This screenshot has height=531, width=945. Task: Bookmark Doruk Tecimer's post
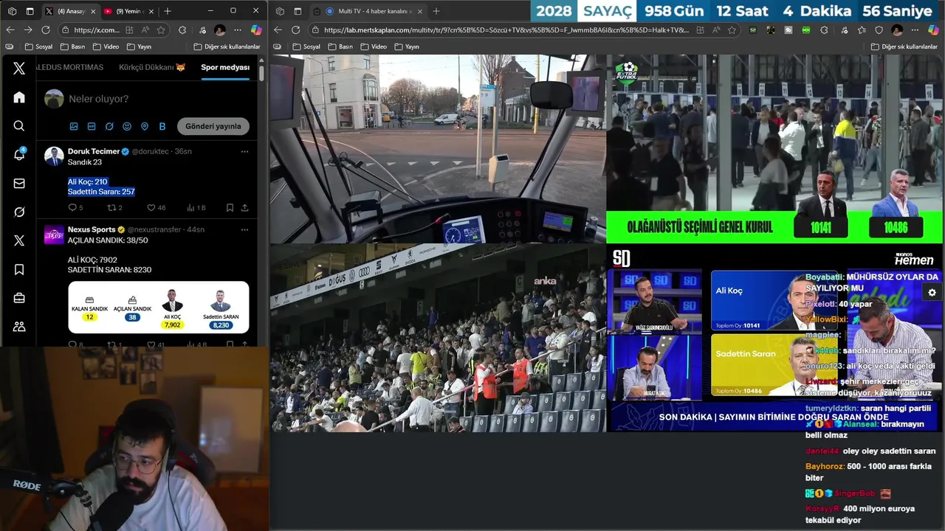click(x=230, y=208)
